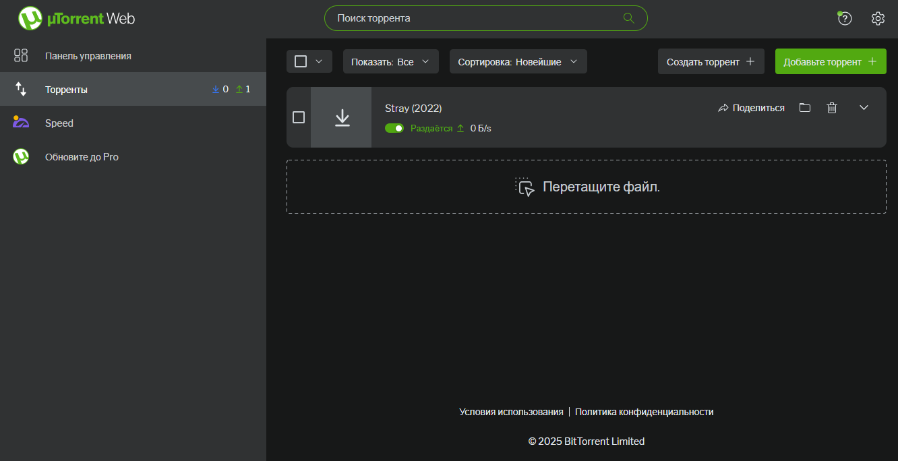Click the Stray (2022) torrent title
The height and width of the screenshot is (461, 898).
pos(413,108)
